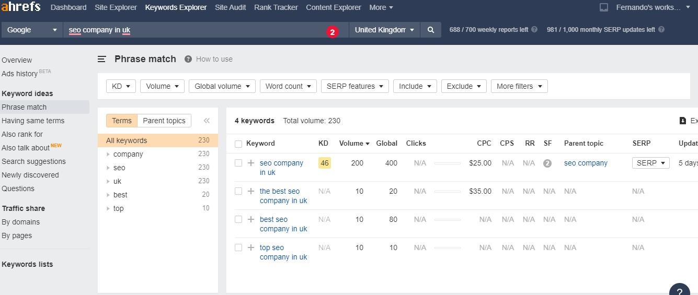The width and height of the screenshot is (698, 295).
Task: Open the Exclude filter dropdown
Action: click(x=464, y=86)
